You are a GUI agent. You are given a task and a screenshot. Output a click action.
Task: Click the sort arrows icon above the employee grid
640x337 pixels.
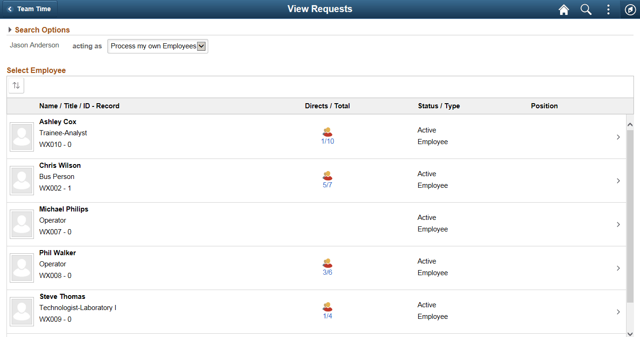click(16, 86)
